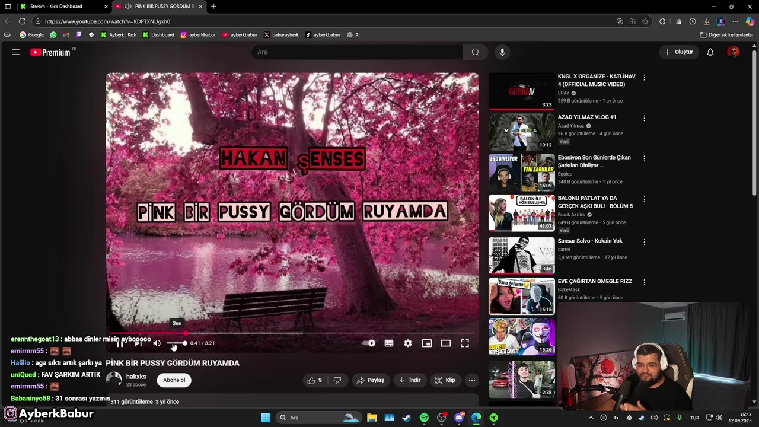Open File Explorer from taskbar
759x427 pixels.
point(372,418)
